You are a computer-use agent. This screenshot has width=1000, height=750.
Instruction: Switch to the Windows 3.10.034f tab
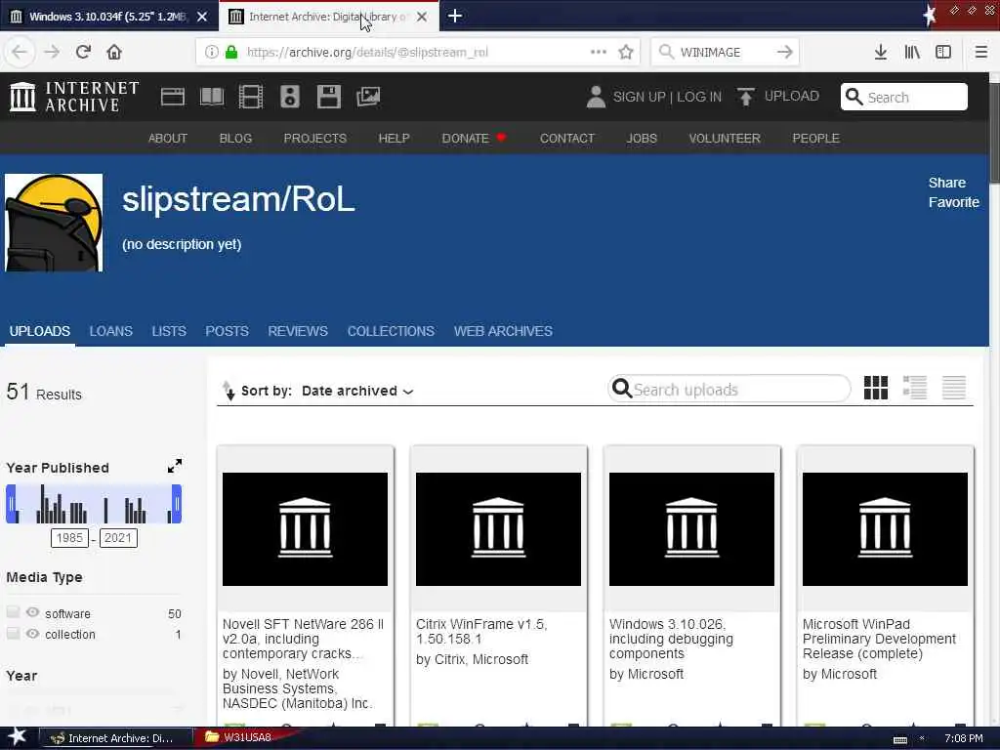[x=108, y=17]
